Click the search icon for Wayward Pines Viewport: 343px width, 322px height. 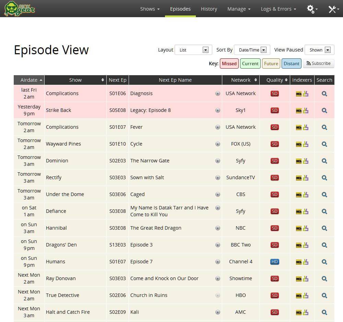(x=324, y=144)
